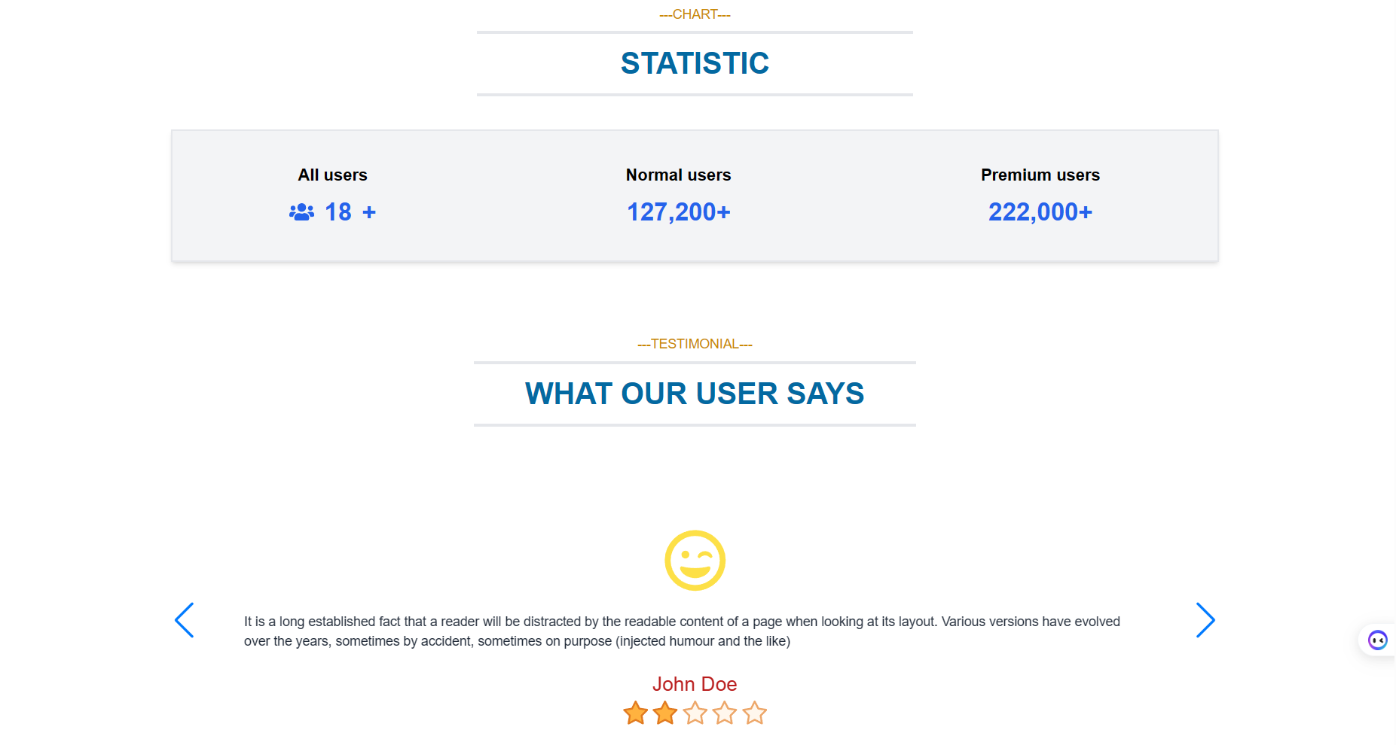The width and height of the screenshot is (1396, 745).
Task: Click the 127,200+ normal users count
Action: [678, 212]
